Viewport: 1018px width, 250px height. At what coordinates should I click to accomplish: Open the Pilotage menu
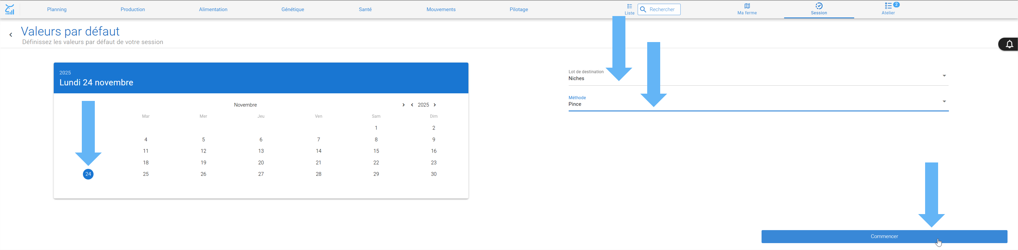coord(519,10)
